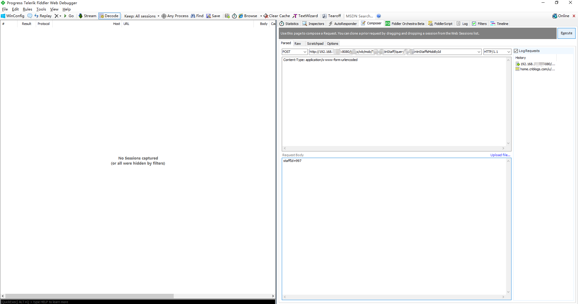This screenshot has height=304, width=578.
Task: Switch to the Filters tab
Action: click(x=479, y=24)
